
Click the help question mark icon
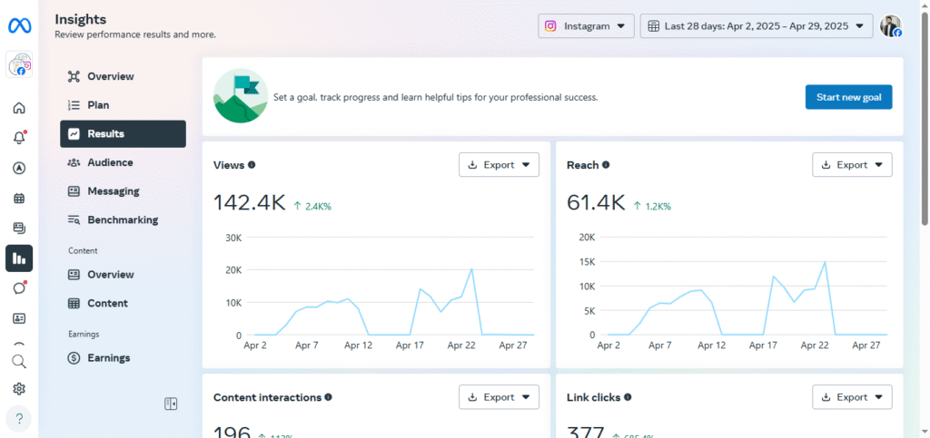19,419
